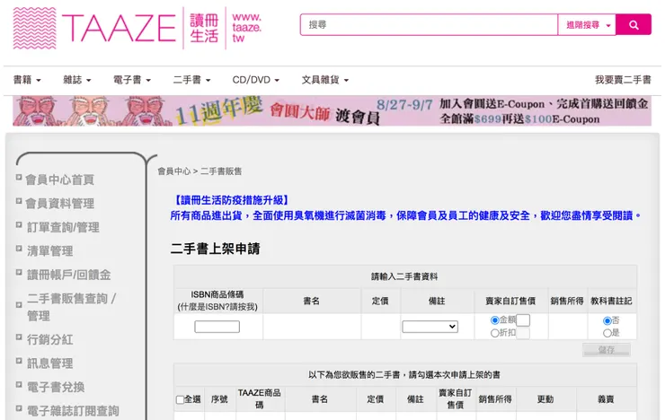Image resolution: width=665 pixels, height=420 pixels.
Task: Click the TAAZE商品碼 column header
Action: click(259, 398)
